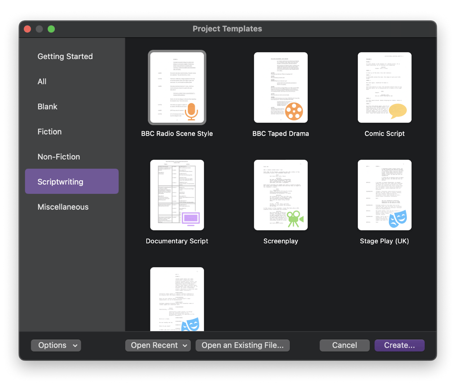Show the All templates category

[42, 82]
